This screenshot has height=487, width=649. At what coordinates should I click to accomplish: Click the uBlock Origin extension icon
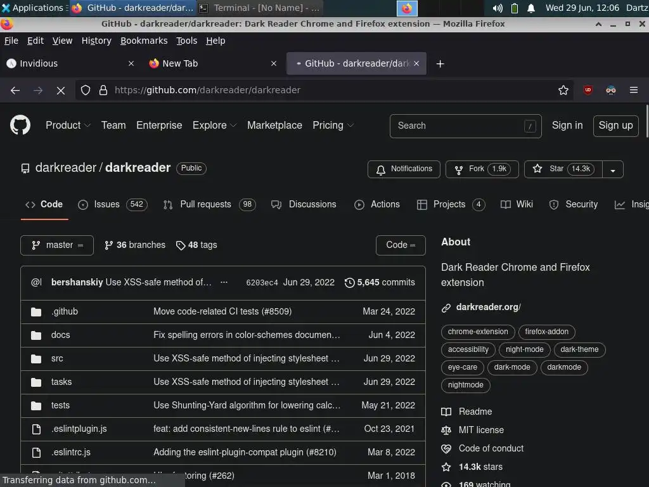(x=588, y=90)
